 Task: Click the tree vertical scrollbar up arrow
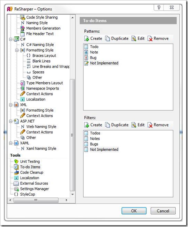(72, 18)
